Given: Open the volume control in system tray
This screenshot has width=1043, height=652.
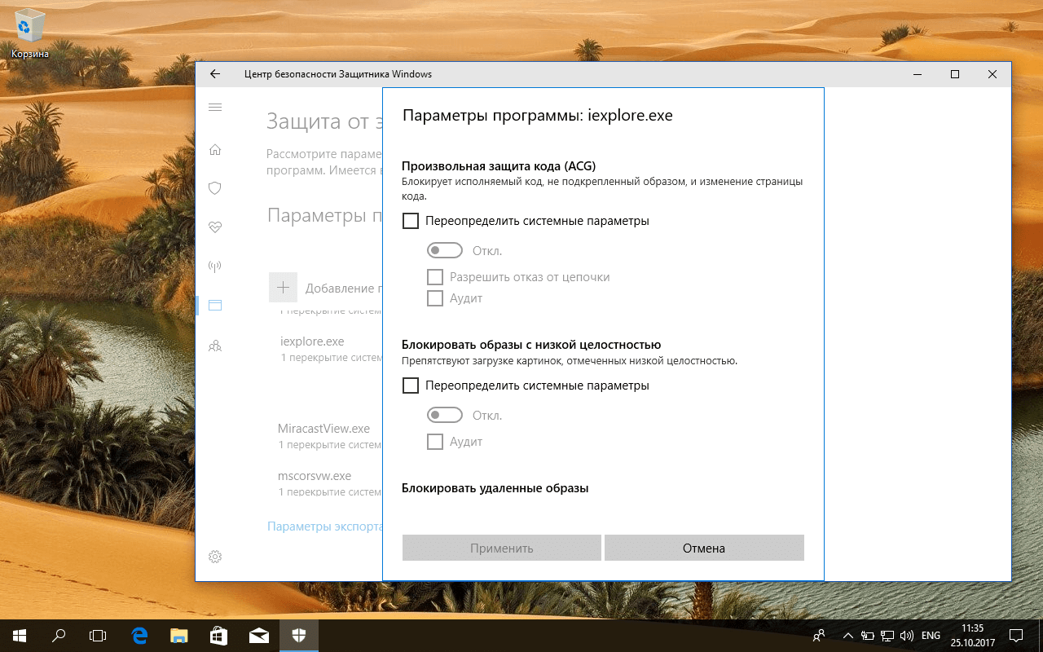Looking at the screenshot, I should pyautogui.click(x=907, y=635).
